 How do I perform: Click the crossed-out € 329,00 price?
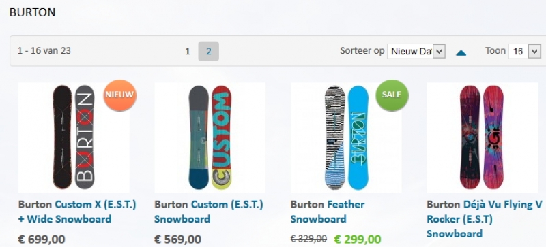(x=308, y=239)
